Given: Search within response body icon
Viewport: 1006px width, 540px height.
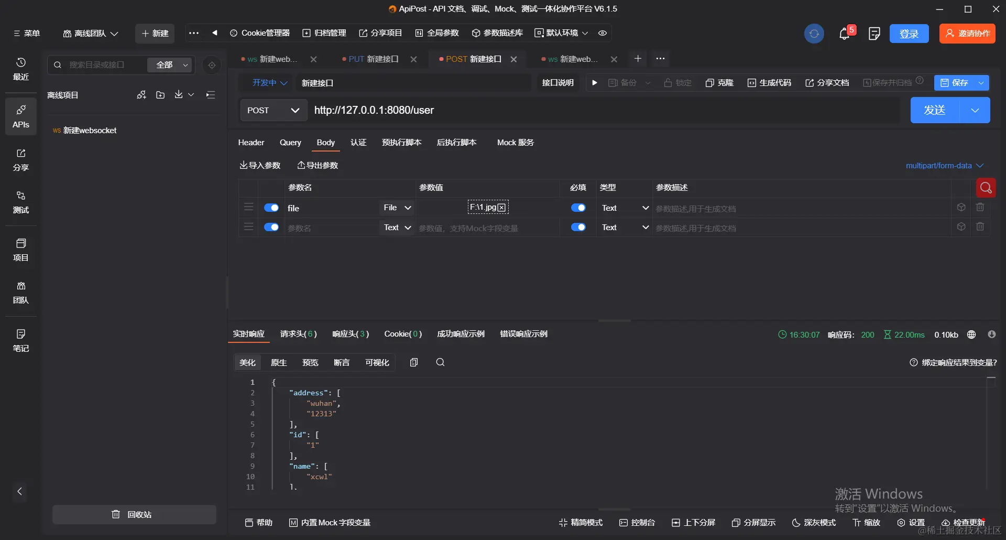Looking at the screenshot, I should pyautogui.click(x=440, y=362).
